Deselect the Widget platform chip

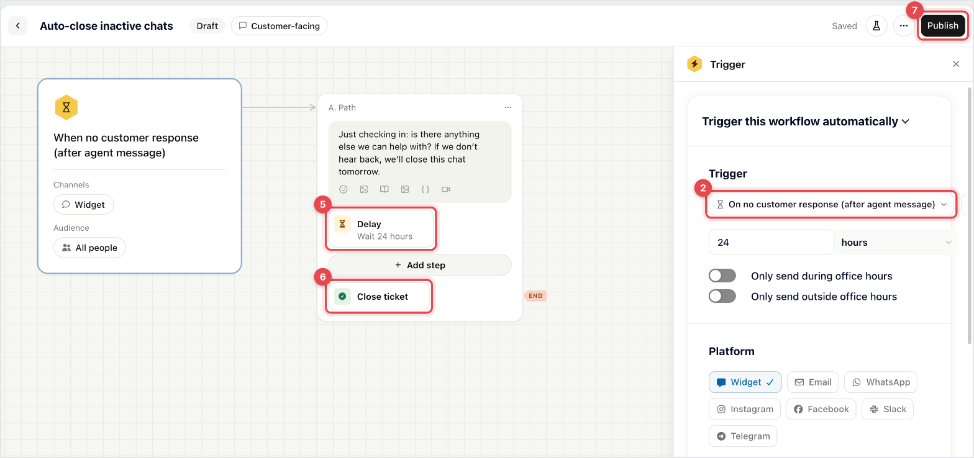745,382
